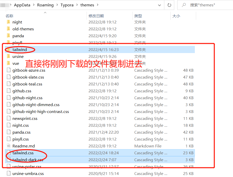Select gitbook-azure.css file name
The image size is (233, 177).
[x=29, y=70]
